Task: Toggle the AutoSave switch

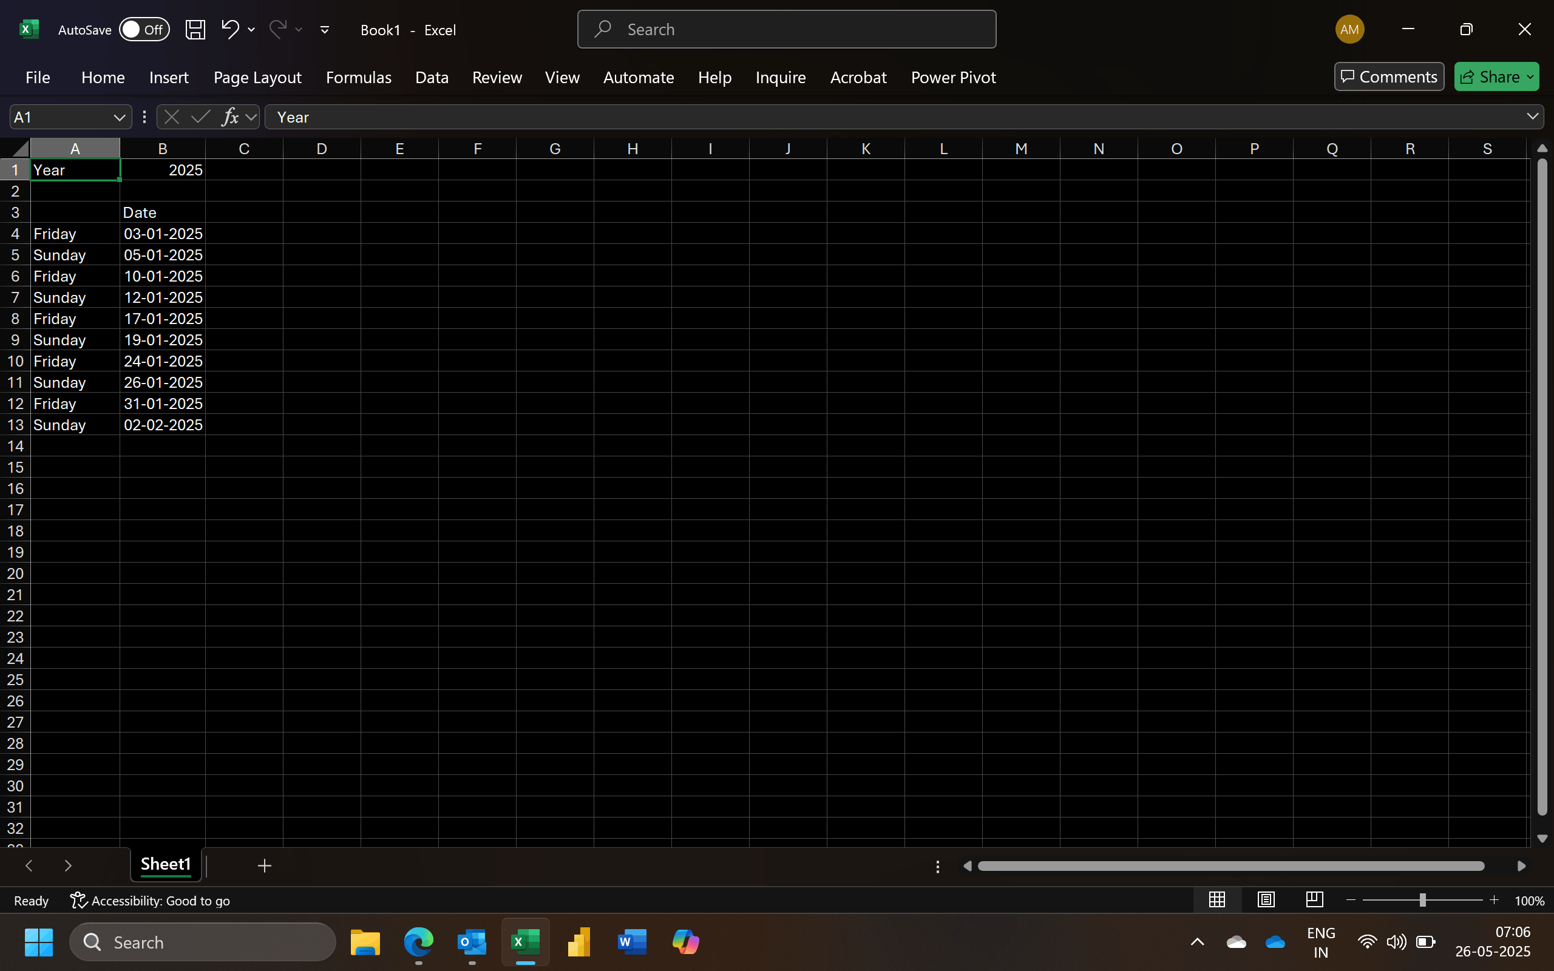Action: [144, 30]
